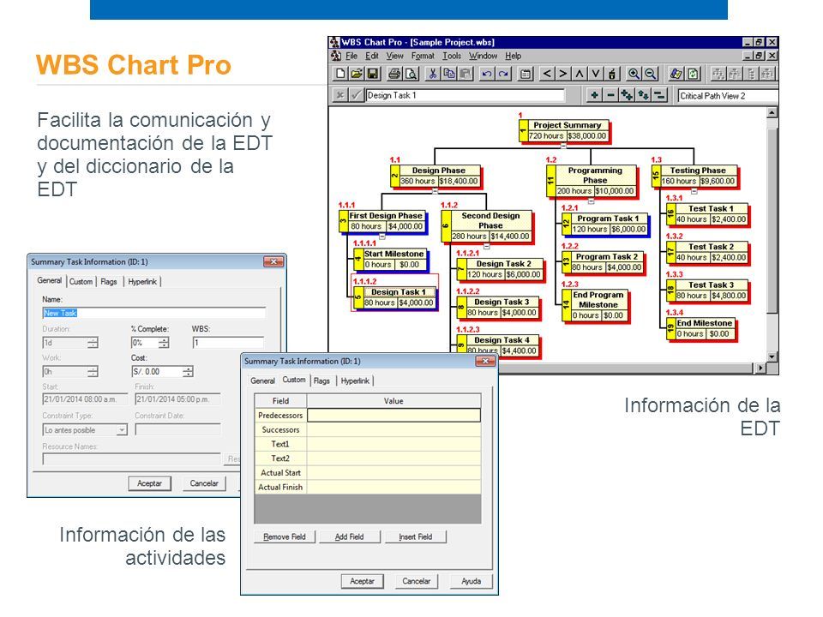The height and width of the screenshot is (617, 823).
Task: Click the Cost field spinner arrows
Action: coord(188,371)
